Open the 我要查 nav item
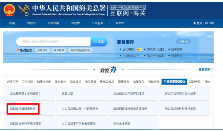This screenshot has height=131, width=223. click(x=76, y=23)
